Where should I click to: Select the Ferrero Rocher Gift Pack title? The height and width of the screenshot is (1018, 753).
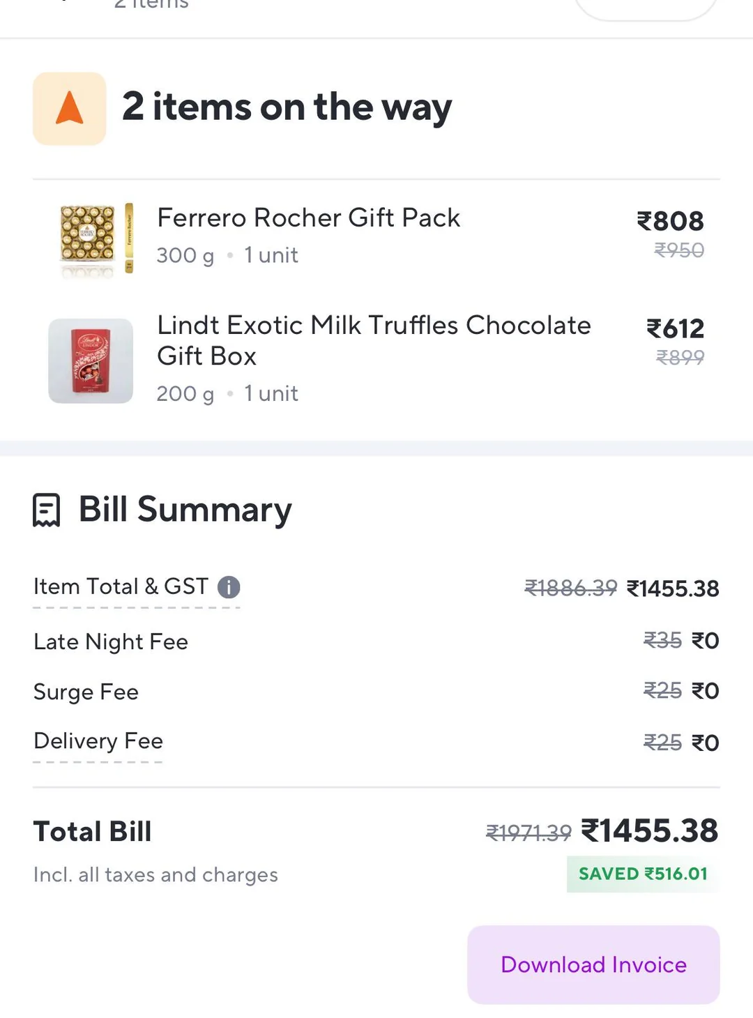pos(308,218)
